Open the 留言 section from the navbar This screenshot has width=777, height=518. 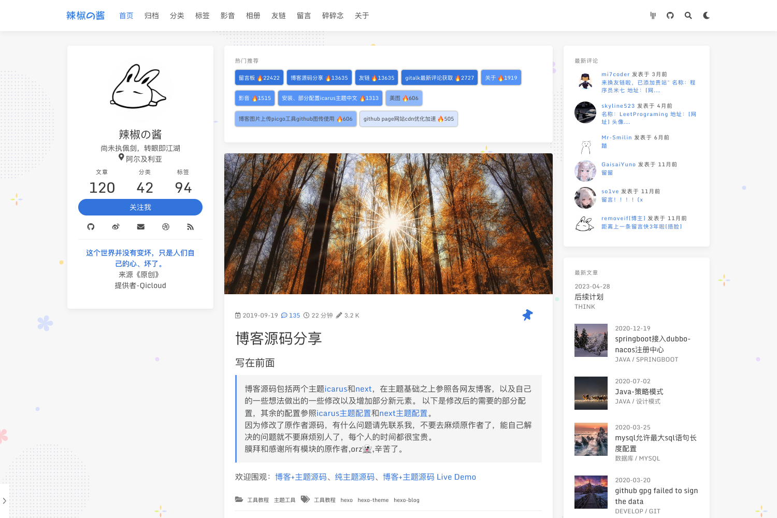[304, 15]
